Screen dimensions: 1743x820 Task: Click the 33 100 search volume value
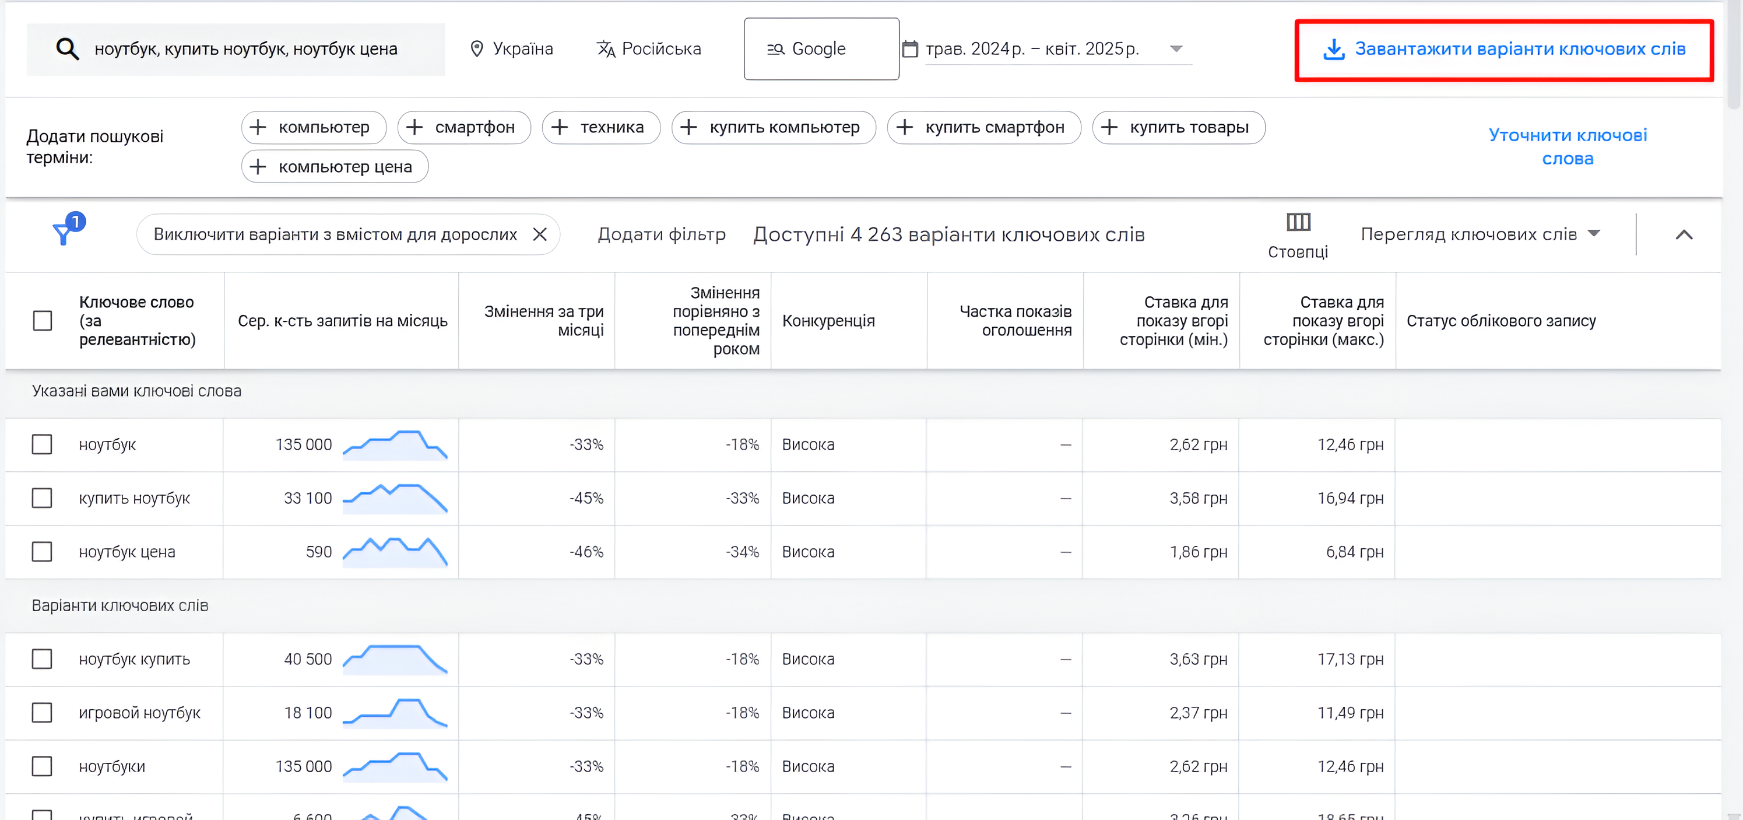coord(308,499)
